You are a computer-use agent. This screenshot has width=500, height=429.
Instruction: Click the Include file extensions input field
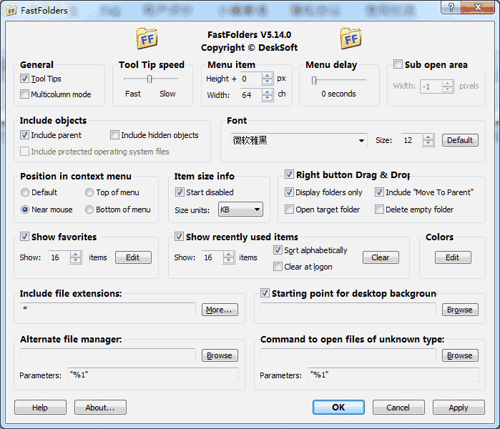[108, 309]
